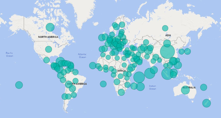The image size is (221, 118).
Task: Select the bubble in central United States
Action: (49, 49)
